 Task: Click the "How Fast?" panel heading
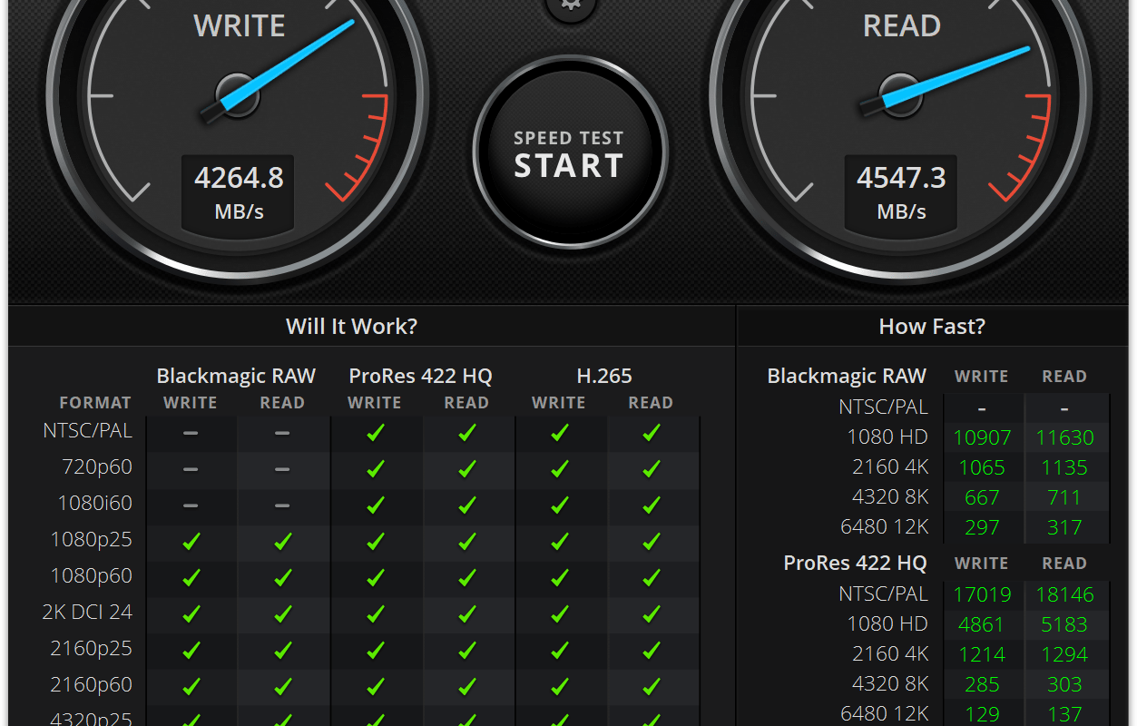coord(932,327)
